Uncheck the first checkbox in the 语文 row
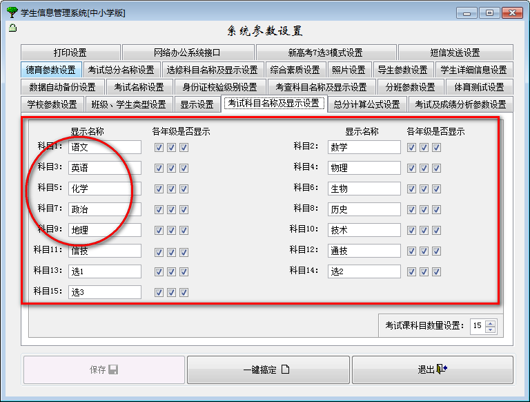 (x=159, y=147)
